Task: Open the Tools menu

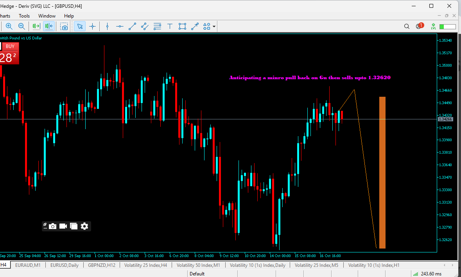Action: click(x=24, y=16)
